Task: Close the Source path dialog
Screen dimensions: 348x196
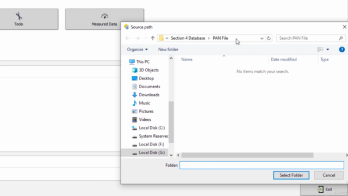Action: click(344, 27)
